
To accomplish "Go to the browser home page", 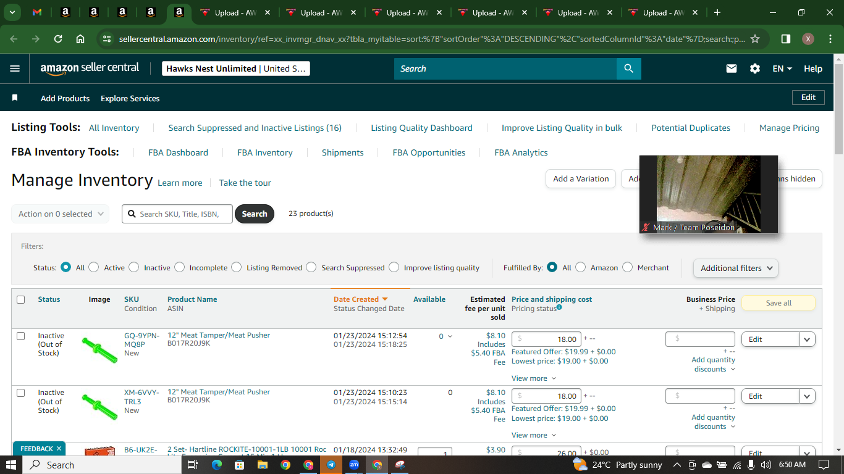I will tap(80, 39).
